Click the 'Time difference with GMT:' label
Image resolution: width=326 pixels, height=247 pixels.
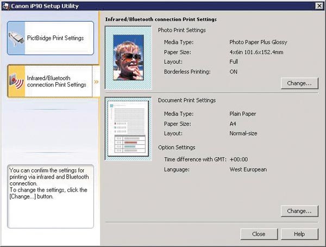pyautogui.click(x=195, y=159)
